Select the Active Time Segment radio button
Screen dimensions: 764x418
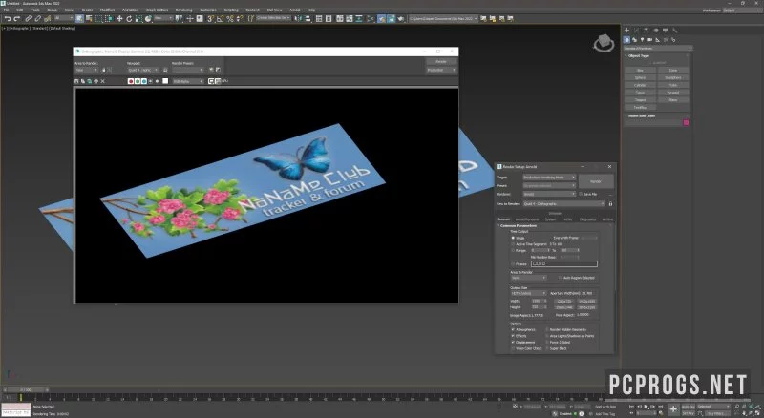pos(513,244)
